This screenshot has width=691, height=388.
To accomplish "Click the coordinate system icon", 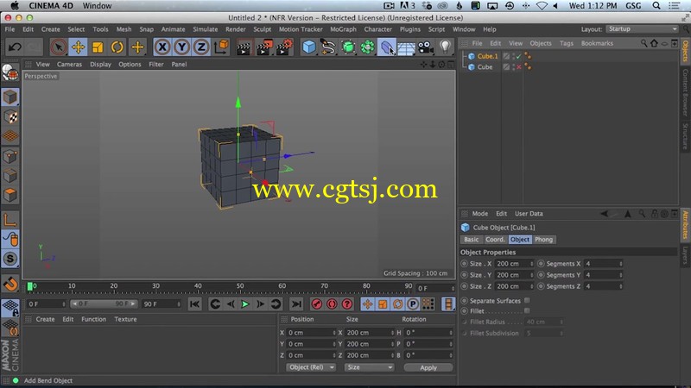I will pos(221,47).
